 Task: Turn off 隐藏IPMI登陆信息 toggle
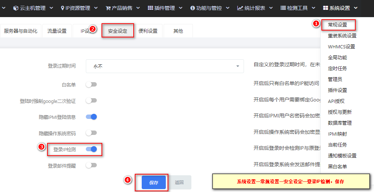click(91, 117)
